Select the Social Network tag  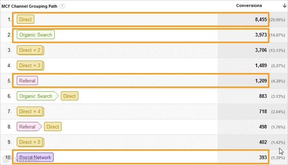tap(35, 157)
